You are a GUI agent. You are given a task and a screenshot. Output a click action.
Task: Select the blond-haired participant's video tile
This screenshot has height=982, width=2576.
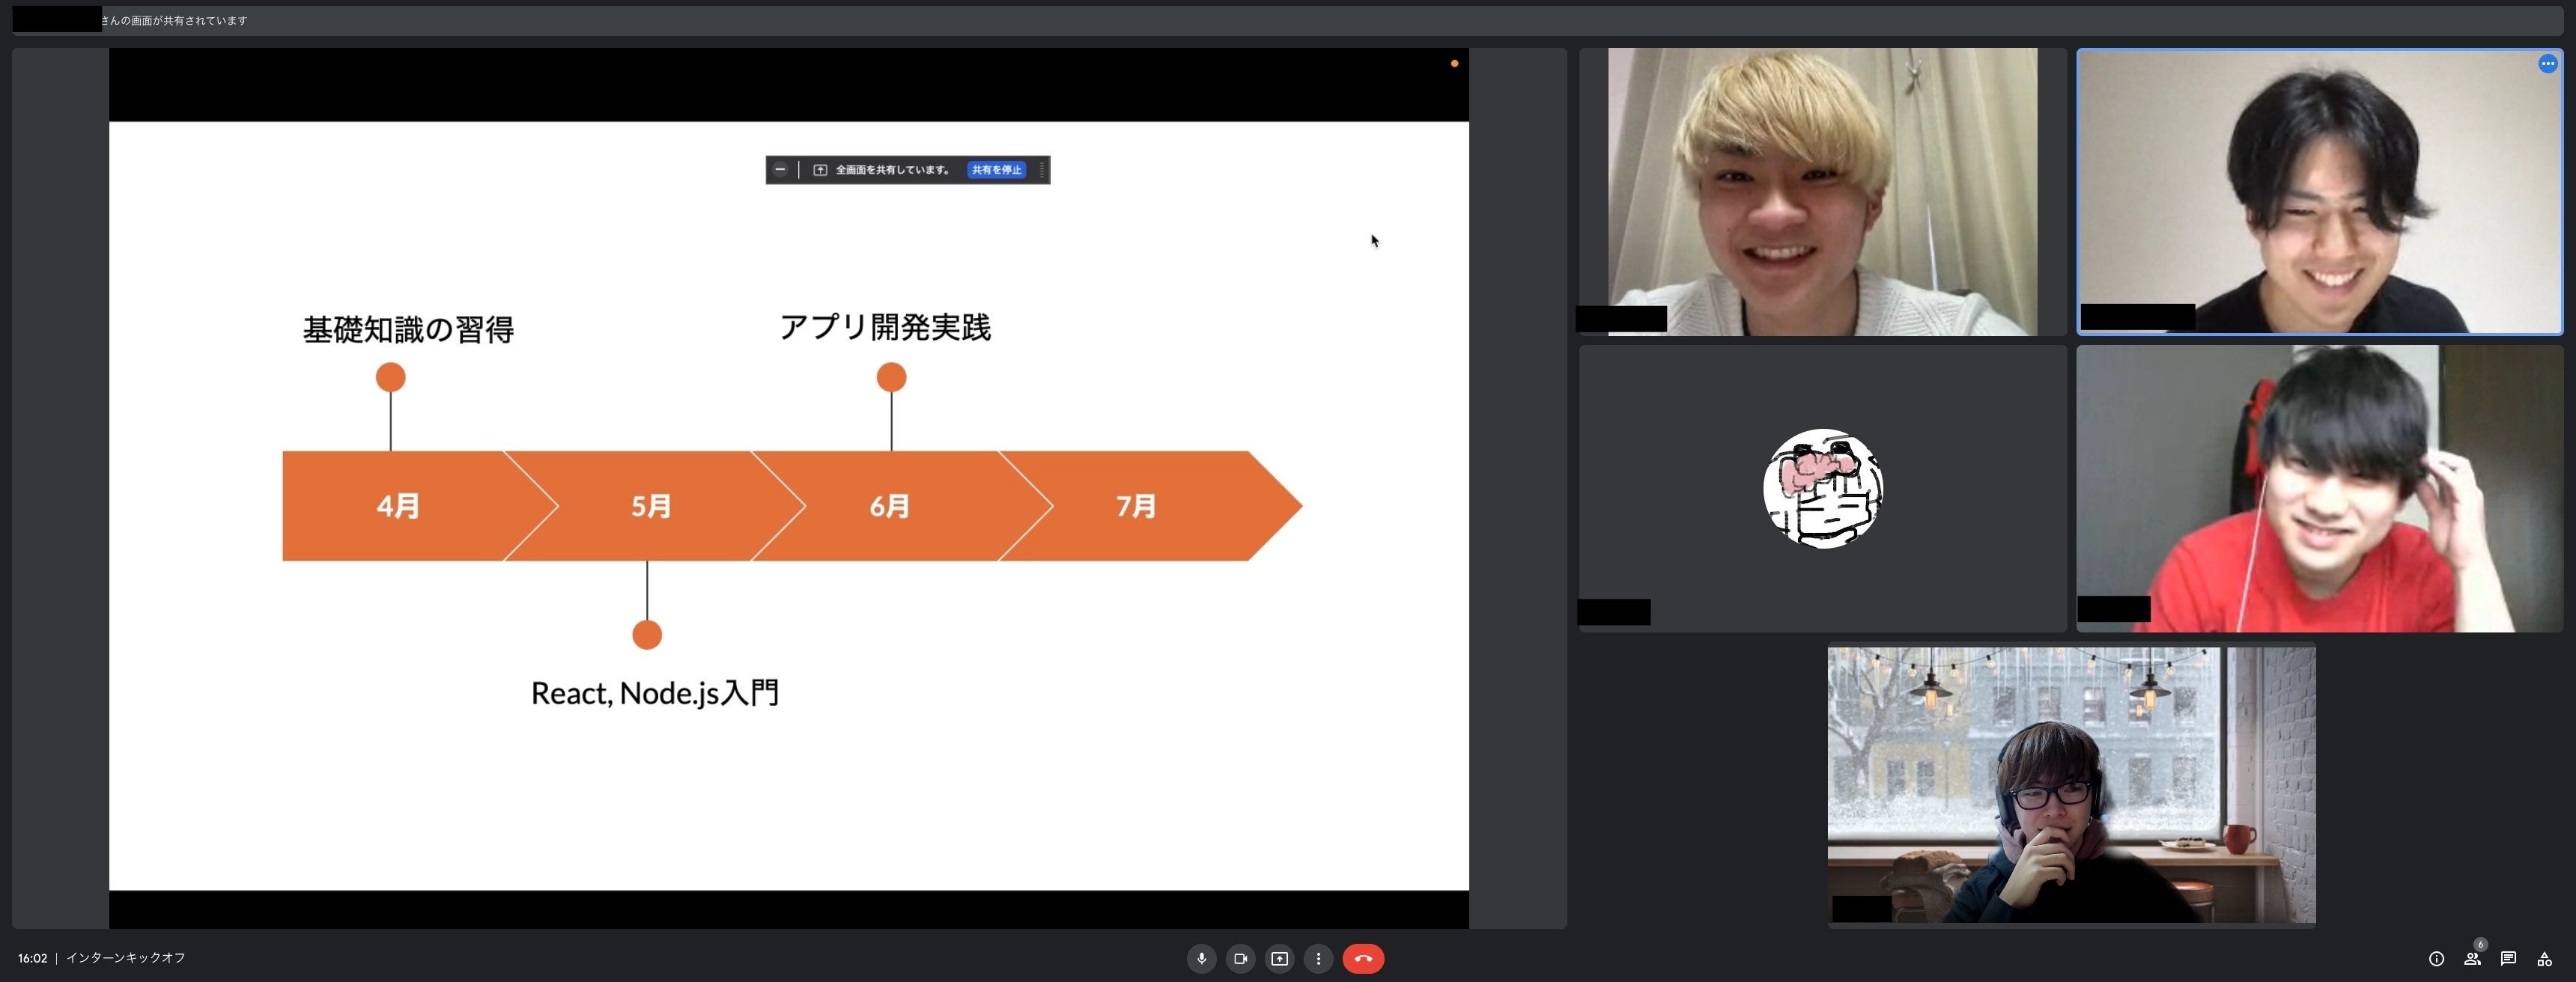(x=1821, y=191)
